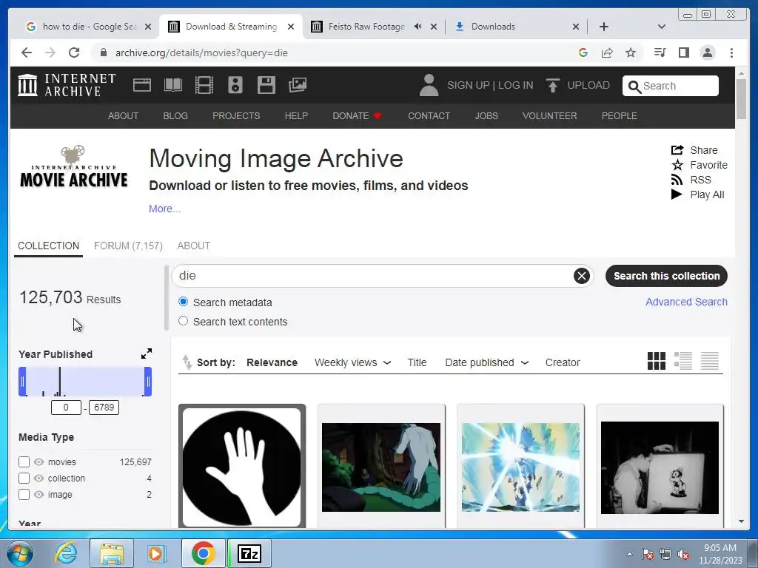The height and width of the screenshot is (568, 758).
Task: Open 7-Zip from the taskbar
Action: (249, 553)
